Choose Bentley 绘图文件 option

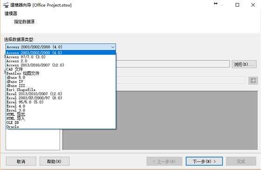point(61,73)
